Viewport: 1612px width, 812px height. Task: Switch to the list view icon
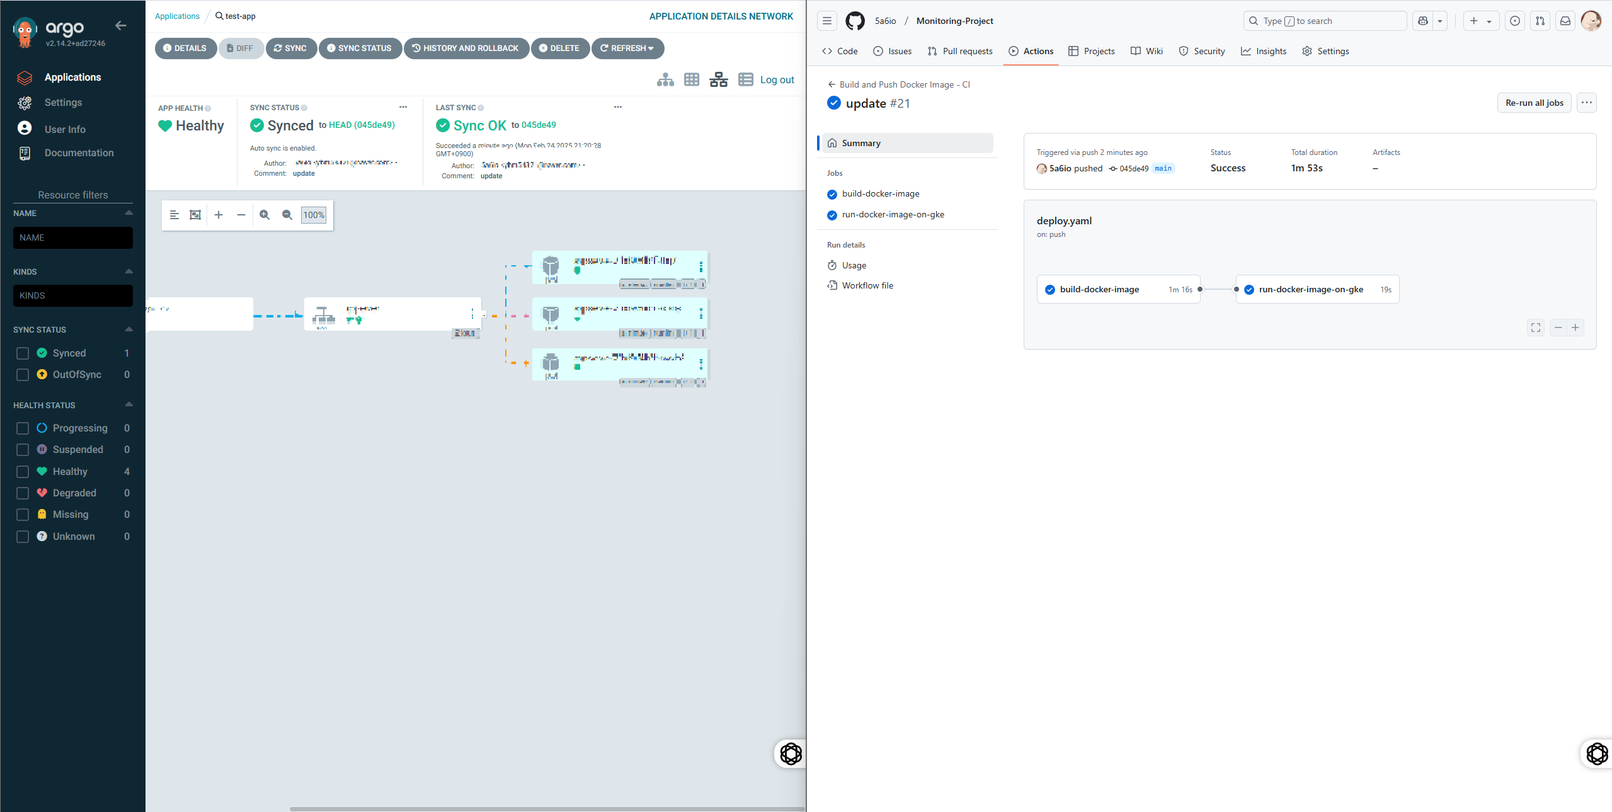coord(746,79)
